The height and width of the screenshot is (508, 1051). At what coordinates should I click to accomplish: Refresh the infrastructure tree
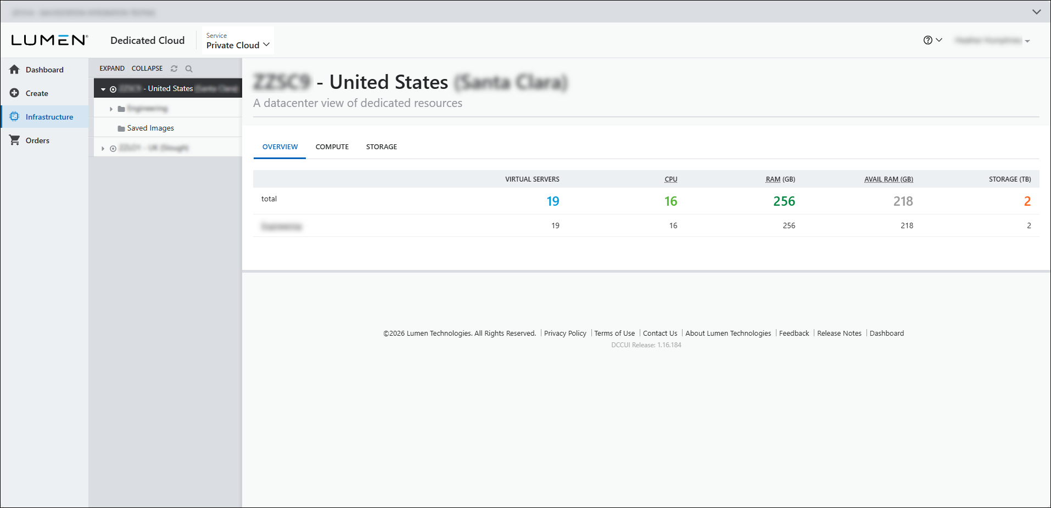point(174,69)
